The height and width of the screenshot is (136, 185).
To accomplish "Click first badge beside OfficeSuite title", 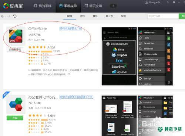I will pos(65,28).
